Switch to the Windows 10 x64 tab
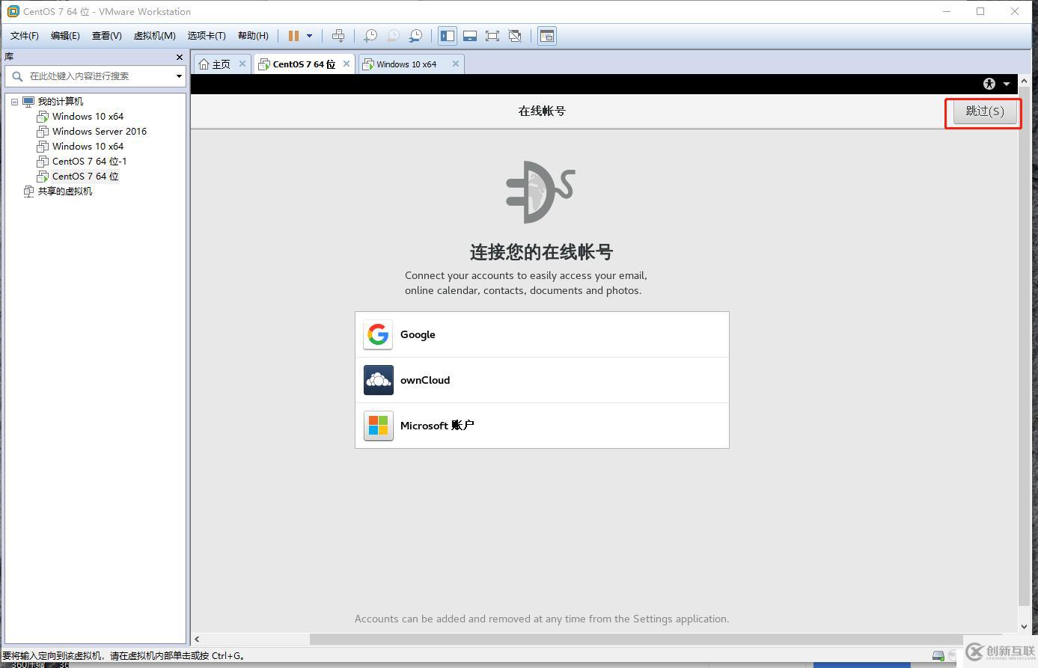The image size is (1038, 668). click(406, 64)
